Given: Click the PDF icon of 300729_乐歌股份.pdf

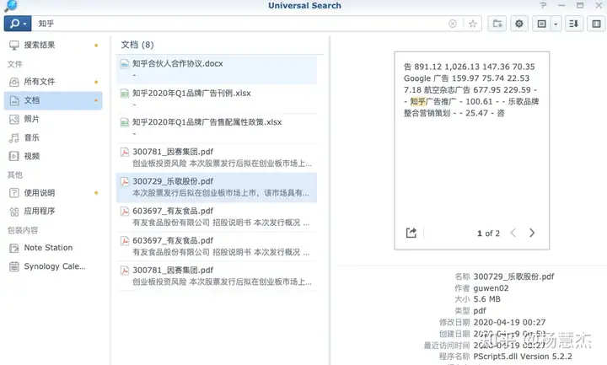Looking at the screenshot, I should 124,181.
